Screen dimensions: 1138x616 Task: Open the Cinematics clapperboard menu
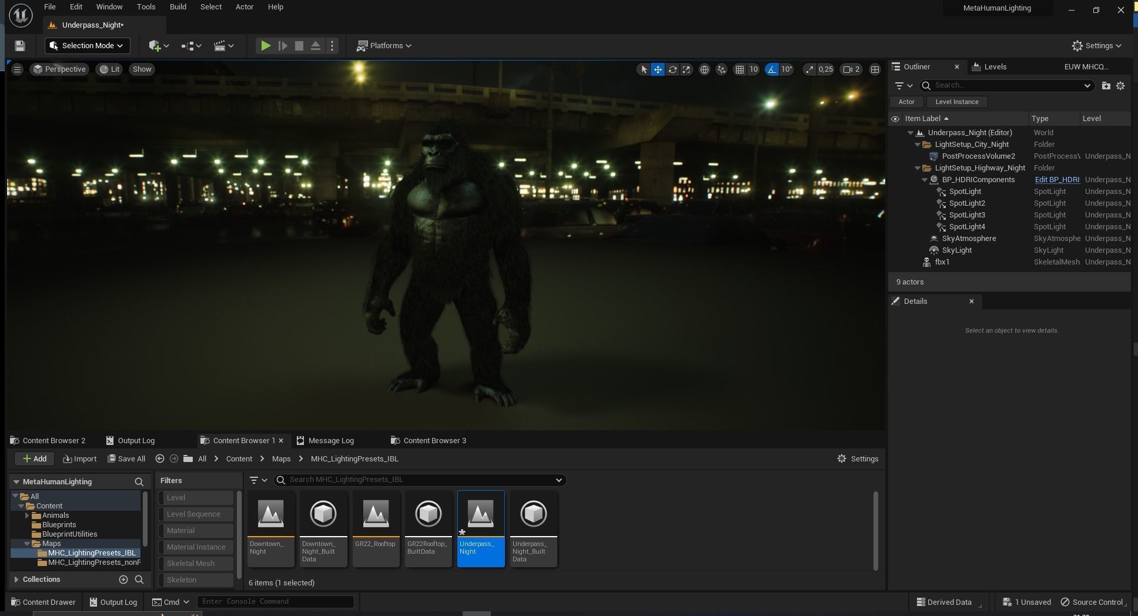click(224, 46)
